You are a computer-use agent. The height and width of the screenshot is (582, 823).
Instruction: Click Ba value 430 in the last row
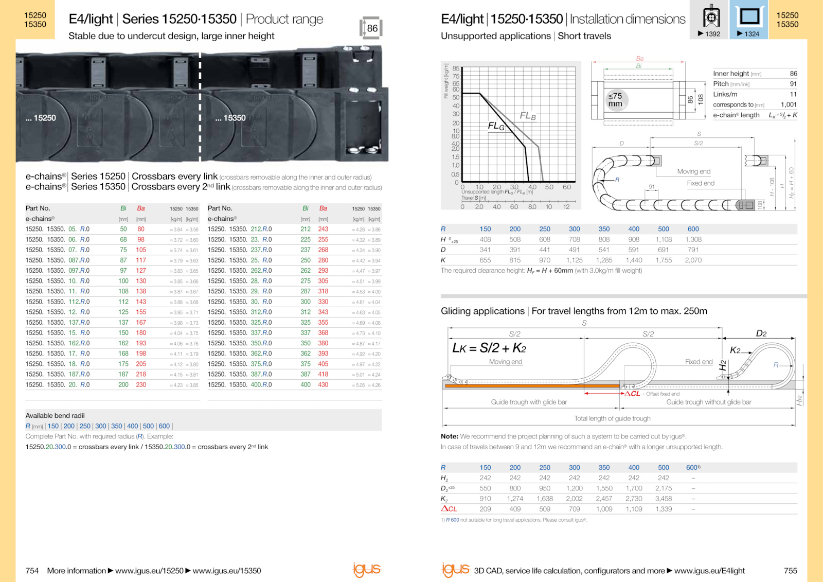(x=323, y=385)
